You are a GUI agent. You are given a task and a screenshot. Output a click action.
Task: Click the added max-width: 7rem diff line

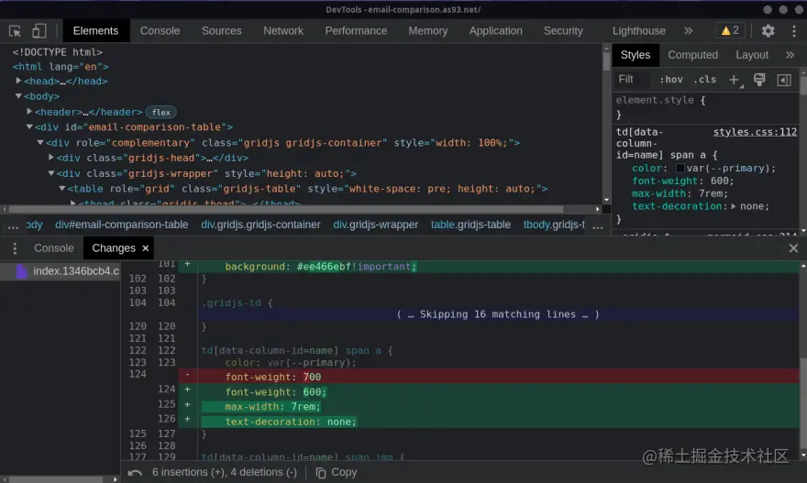(x=489, y=406)
